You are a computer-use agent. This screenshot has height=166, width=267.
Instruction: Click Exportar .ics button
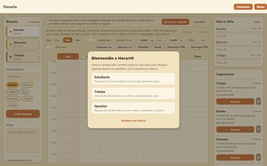tap(125, 47)
